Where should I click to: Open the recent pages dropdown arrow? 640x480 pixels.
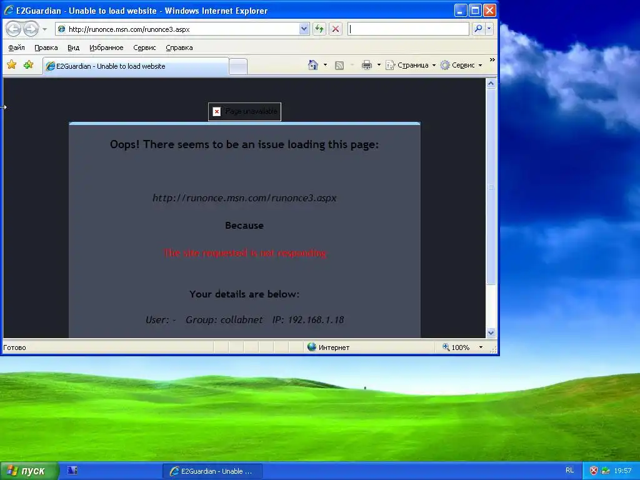click(44, 29)
